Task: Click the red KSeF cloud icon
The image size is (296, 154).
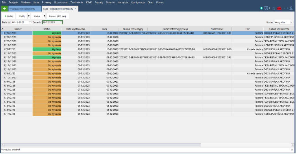Action: [x=280, y=8]
